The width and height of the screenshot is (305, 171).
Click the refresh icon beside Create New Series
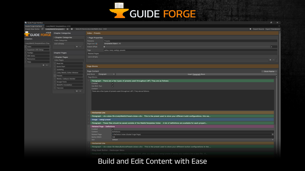click(x=42, y=29)
